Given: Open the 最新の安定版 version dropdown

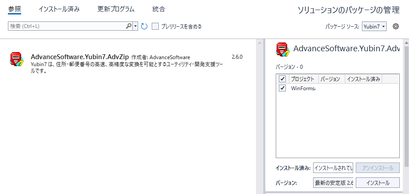Looking at the screenshot, I should pos(333,183).
